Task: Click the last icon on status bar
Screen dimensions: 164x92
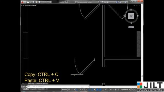Action: pyautogui.click(x=135, y=89)
